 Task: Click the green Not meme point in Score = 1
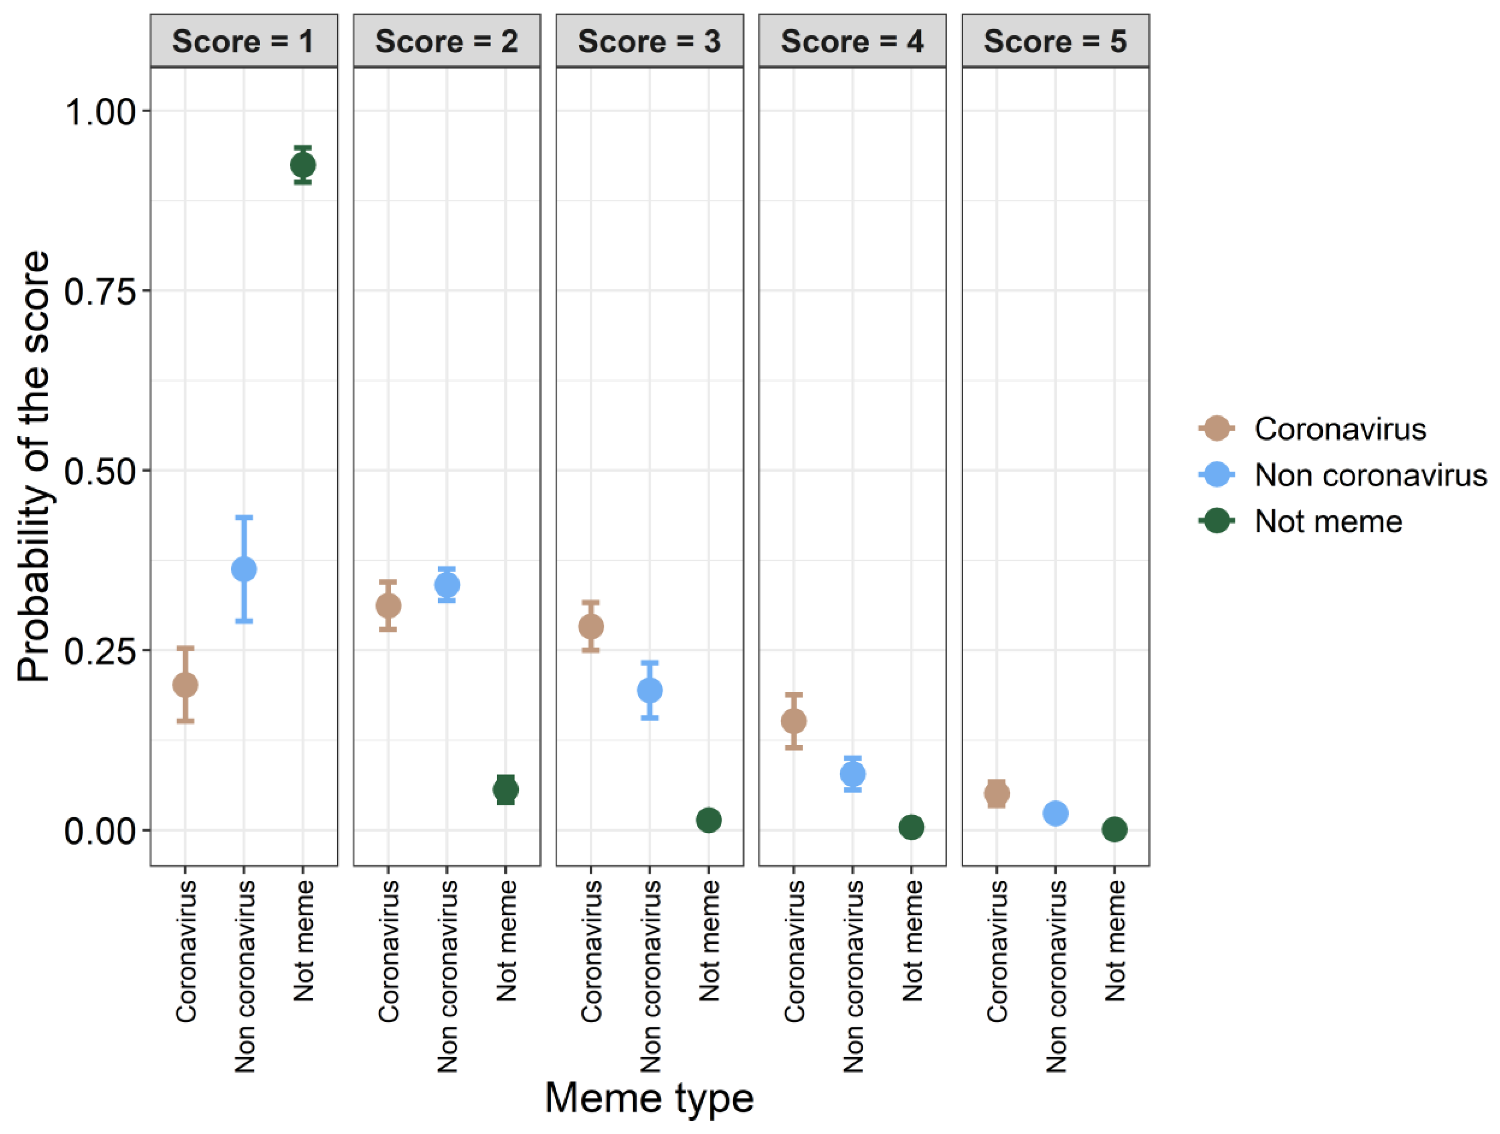point(302,165)
